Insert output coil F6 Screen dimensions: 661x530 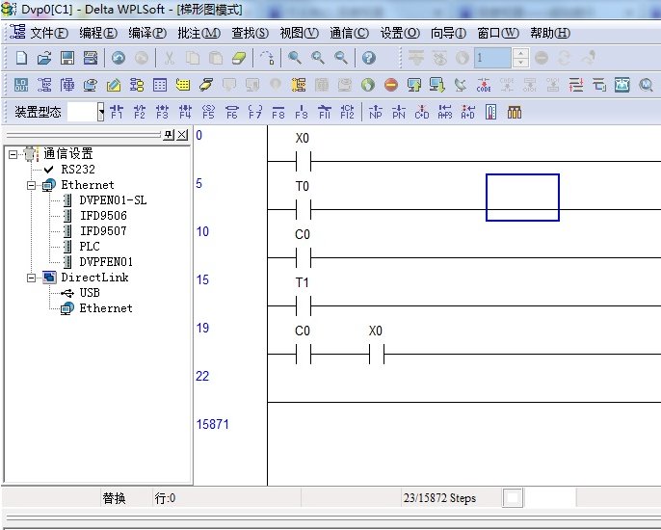click(x=232, y=112)
